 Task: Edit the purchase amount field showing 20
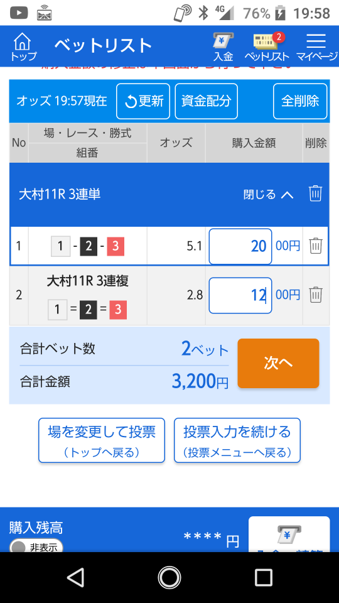240,246
